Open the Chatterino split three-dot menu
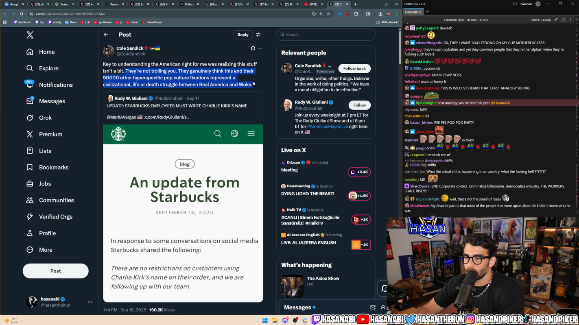 click(570, 20)
